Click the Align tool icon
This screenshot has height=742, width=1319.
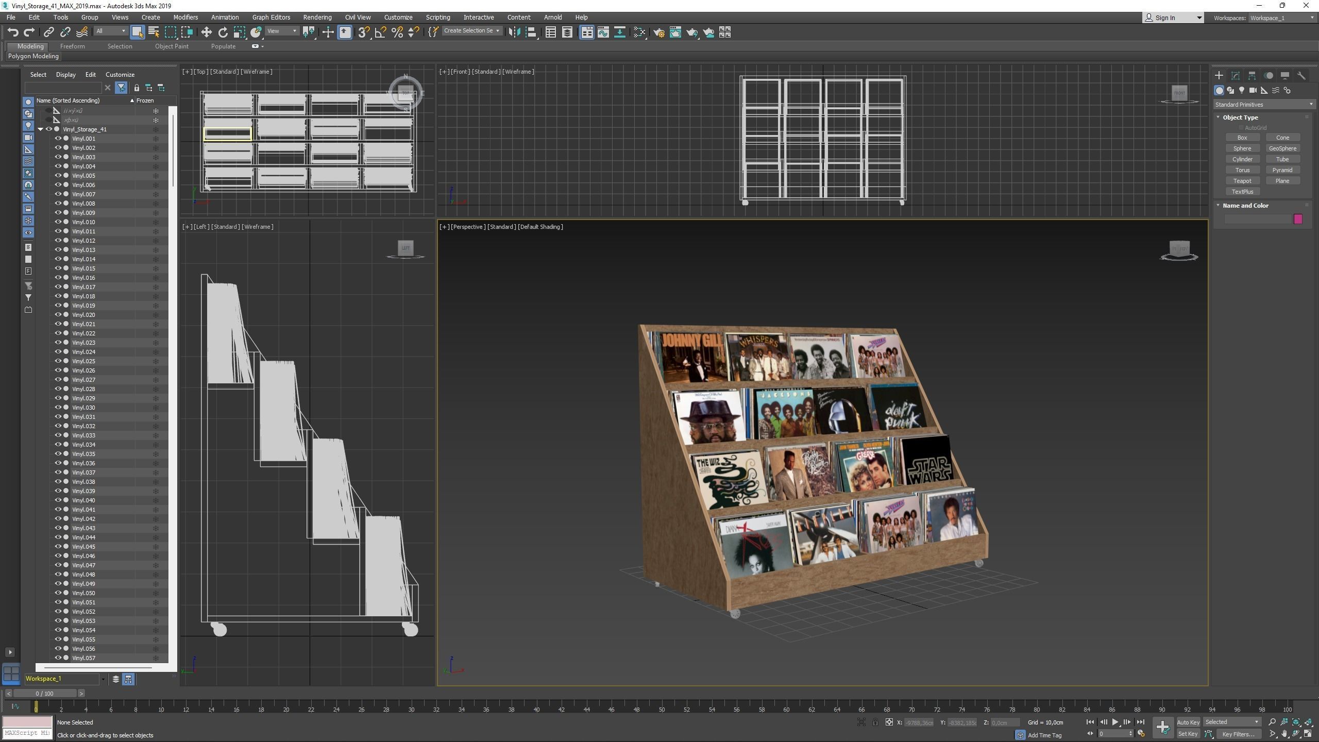pyautogui.click(x=531, y=32)
